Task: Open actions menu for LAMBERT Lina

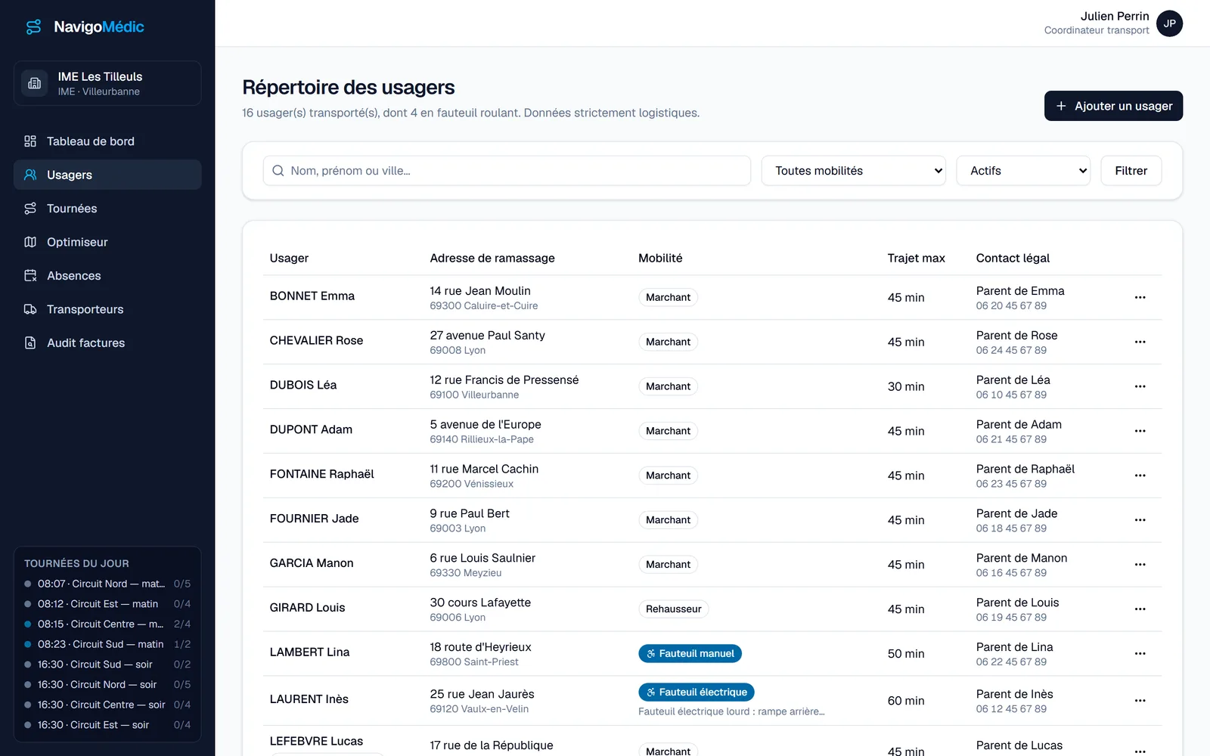Action: (1140, 654)
